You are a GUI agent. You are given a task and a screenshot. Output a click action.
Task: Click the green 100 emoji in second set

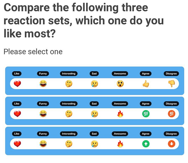coord(146,114)
